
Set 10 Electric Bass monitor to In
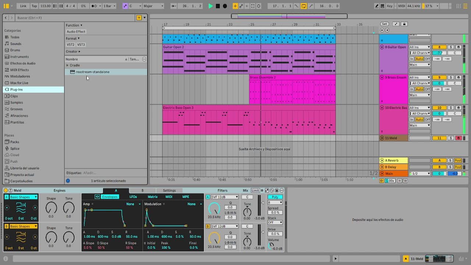pos(412,119)
